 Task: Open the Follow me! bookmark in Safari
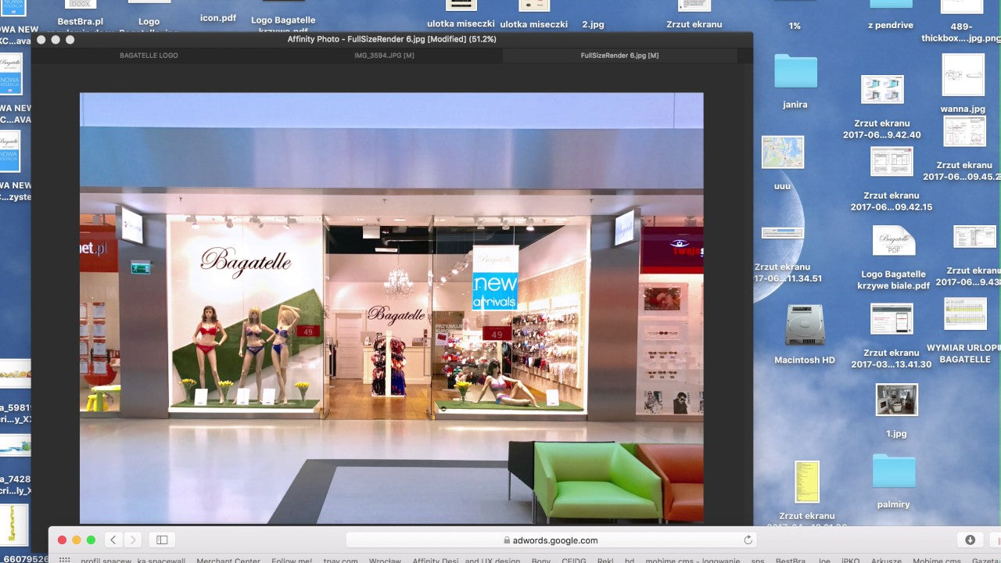pyautogui.click(x=292, y=560)
